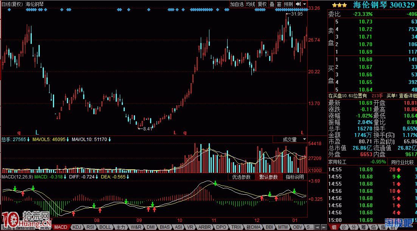Image resolution: width=417 pixels, height=231 pixels.
Task: Click the 日线(复权) chart period label
Action: click(x=12, y=4)
